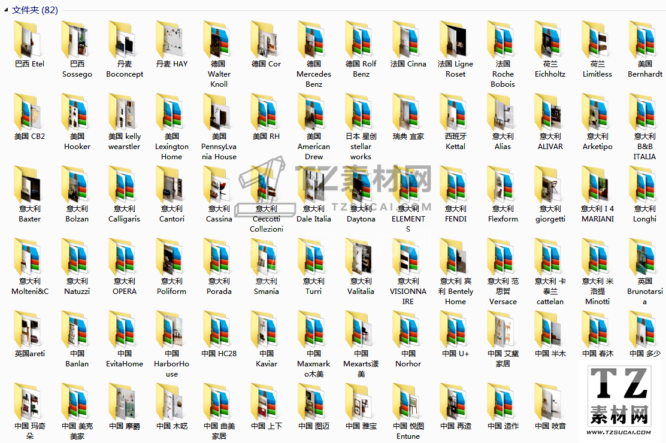
Task: Click the 中国 再造 folder icon
Action: click(455, 402)
